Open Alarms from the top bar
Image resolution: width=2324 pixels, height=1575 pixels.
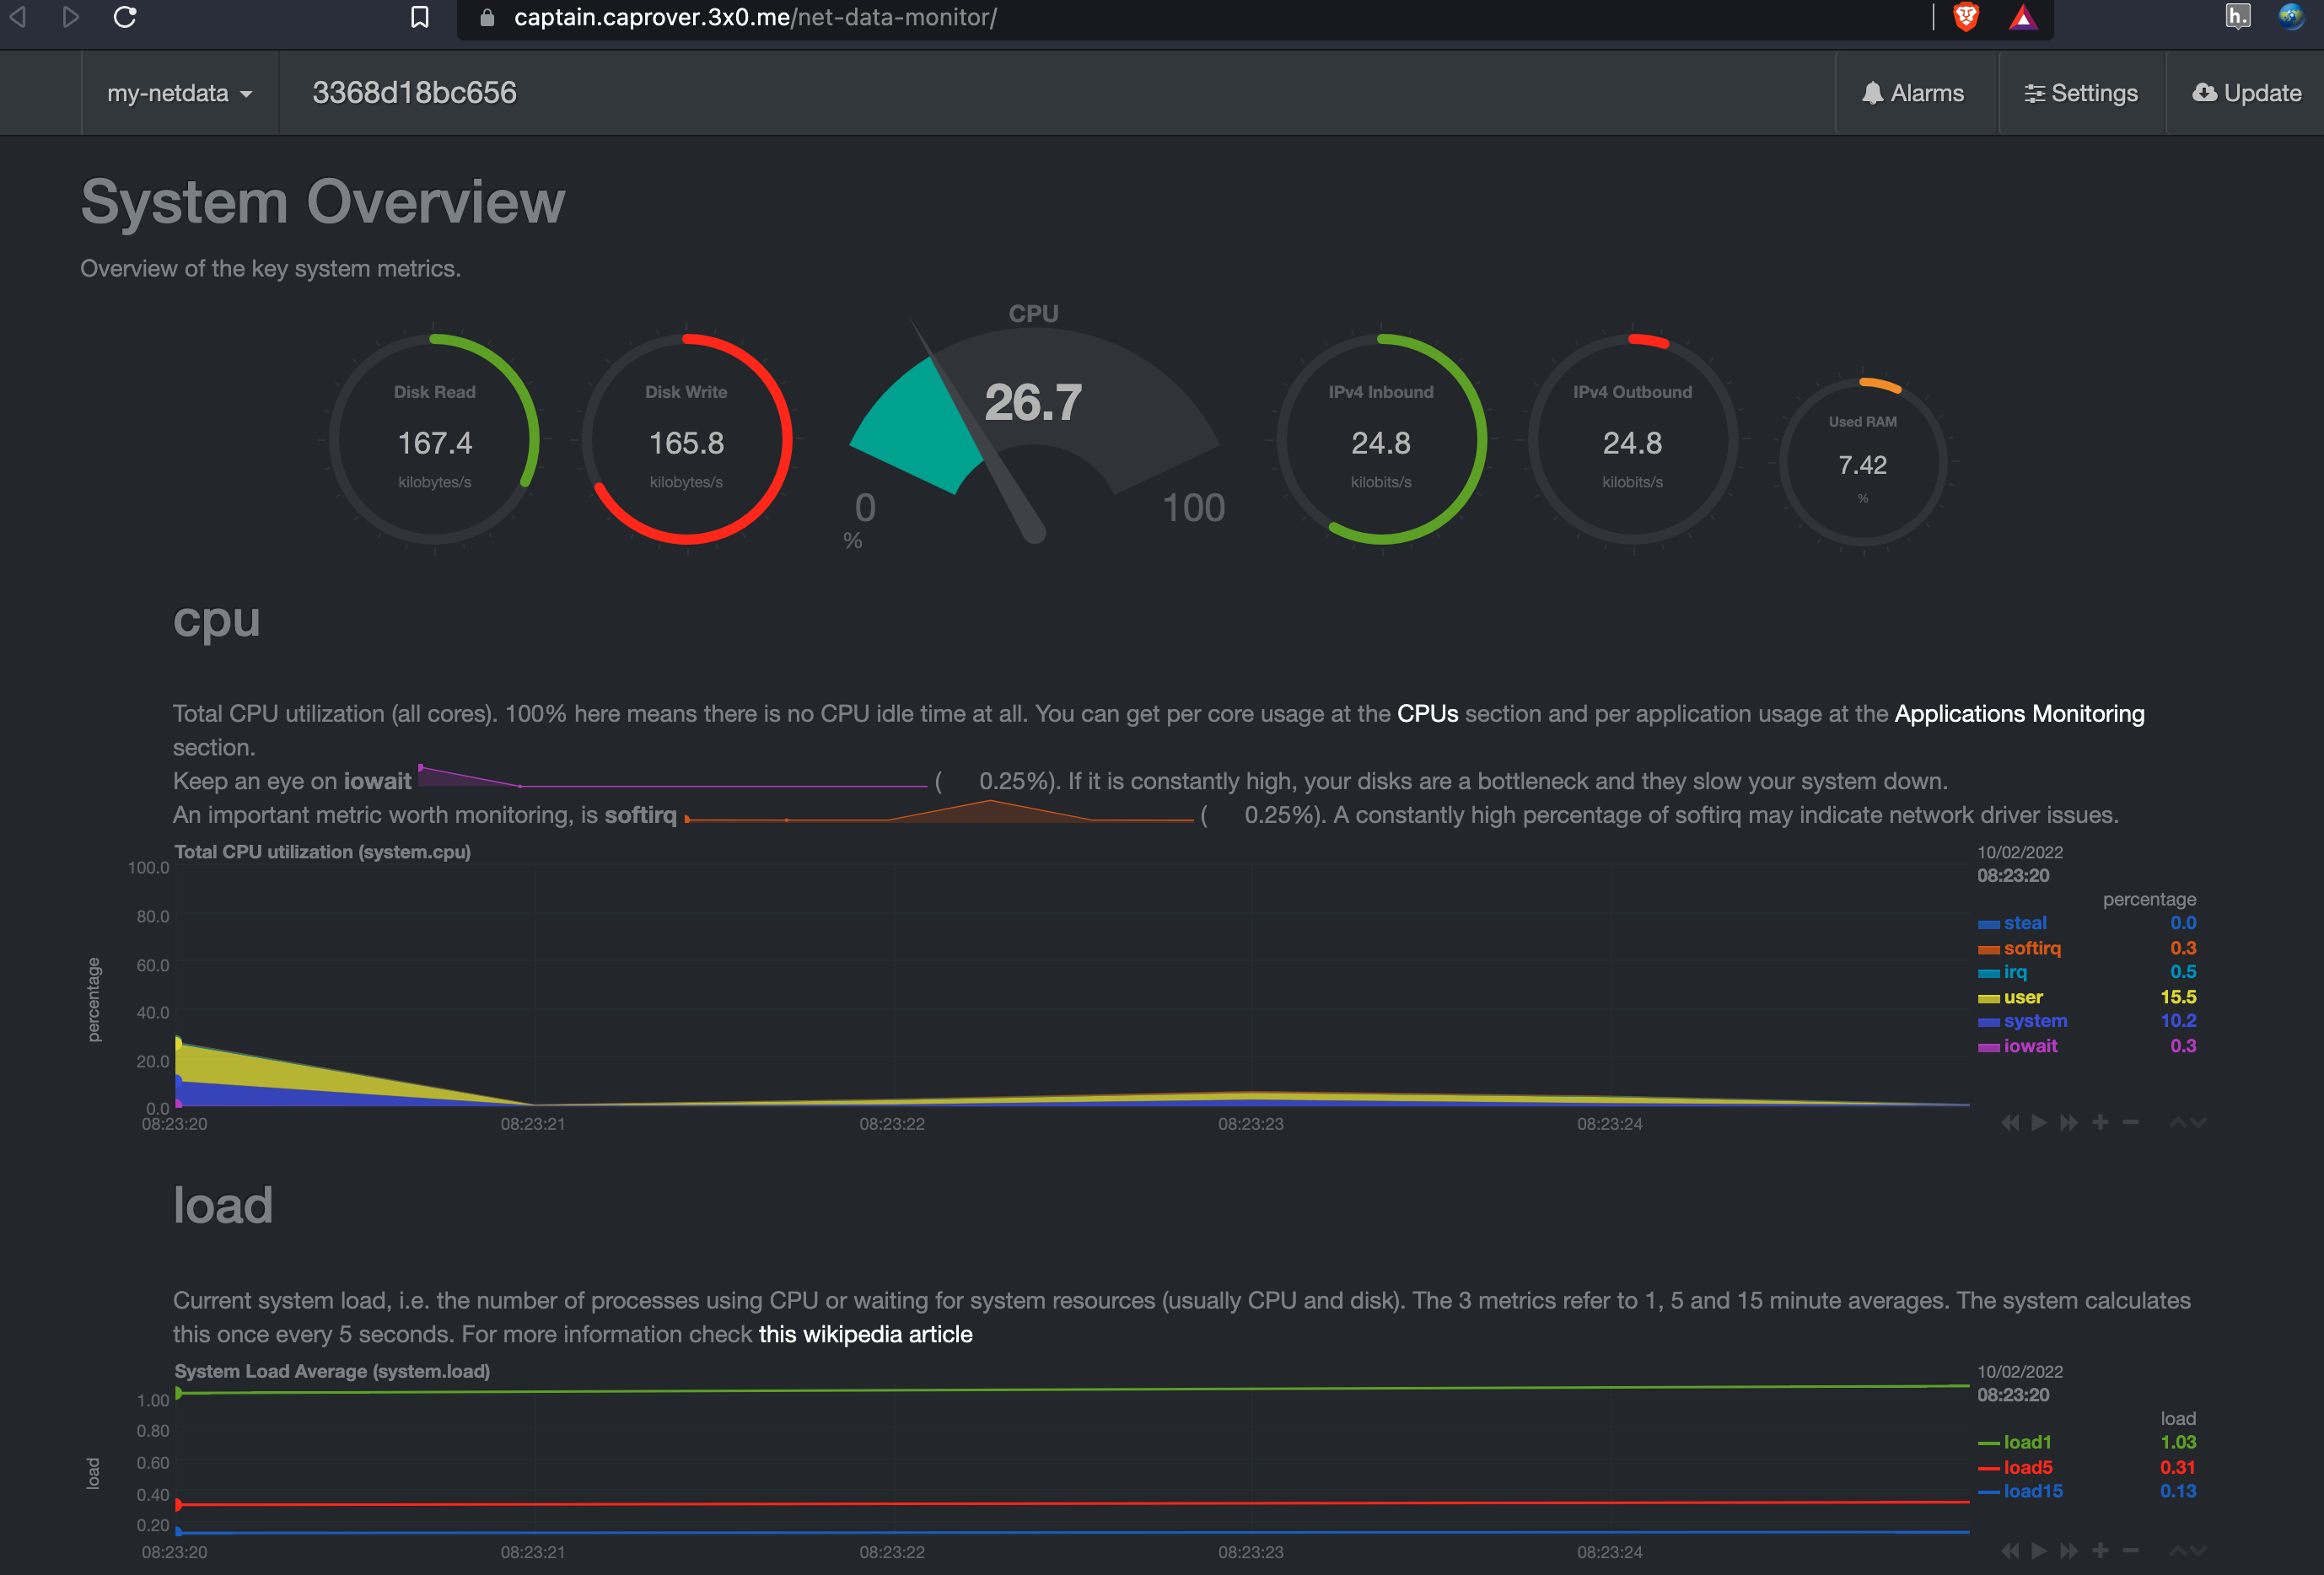coord(1914,93)
